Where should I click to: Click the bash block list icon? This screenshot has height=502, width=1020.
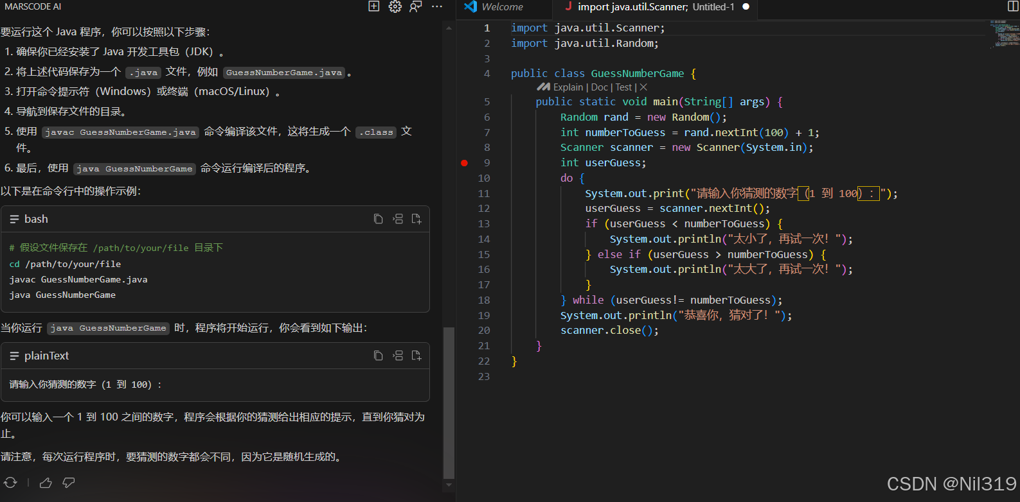(14, 220)
